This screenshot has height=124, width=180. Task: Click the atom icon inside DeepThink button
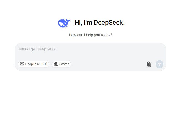22,64
